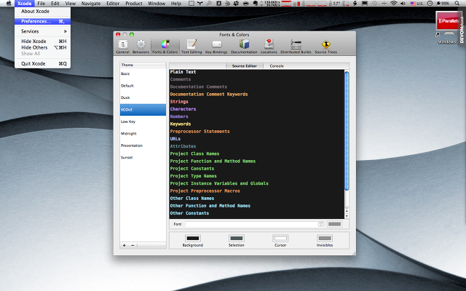Click the gray color well beside Font field
Image resolution: width=466 pixels, height=291 pixels.
pos(334,224)
